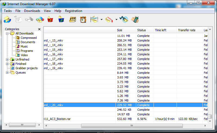Sort by the Size column header
The height and width of the screenshot is (133, 217).
coord(126,30)
